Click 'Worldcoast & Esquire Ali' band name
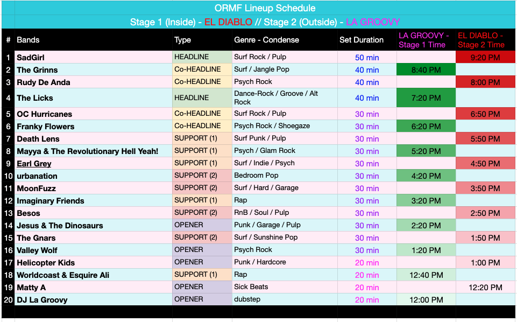 coord(63,275)
